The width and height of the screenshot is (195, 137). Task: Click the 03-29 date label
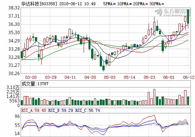tap(51, 77)
